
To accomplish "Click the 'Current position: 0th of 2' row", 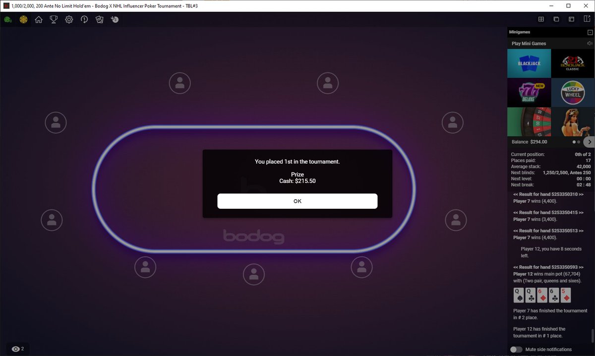I will (x=551, y=155).
